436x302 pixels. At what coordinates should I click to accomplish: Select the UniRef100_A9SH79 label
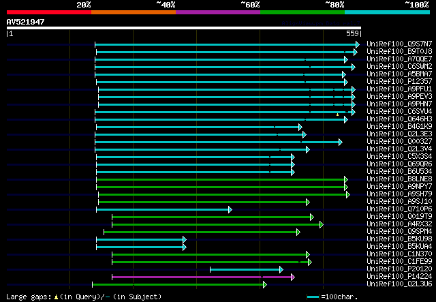click(399, 194)
